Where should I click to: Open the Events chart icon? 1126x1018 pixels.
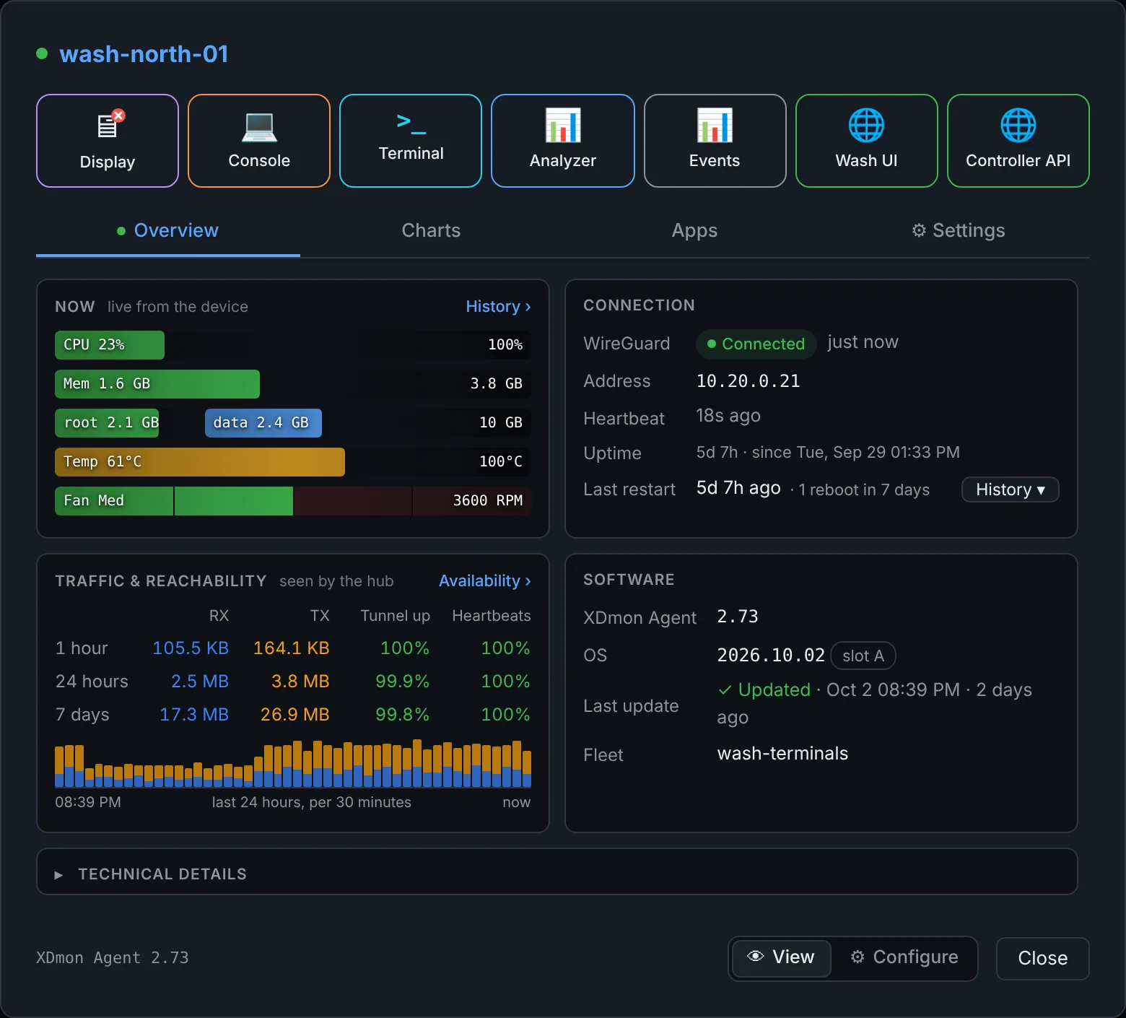(715, 125)
